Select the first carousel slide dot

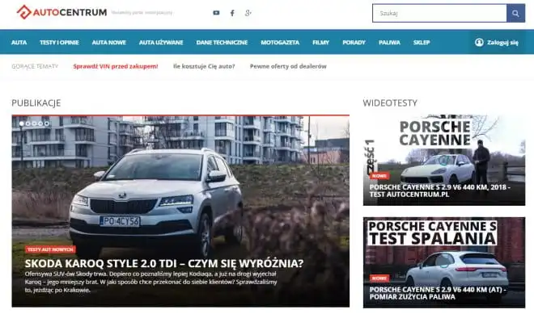[22, 124]
